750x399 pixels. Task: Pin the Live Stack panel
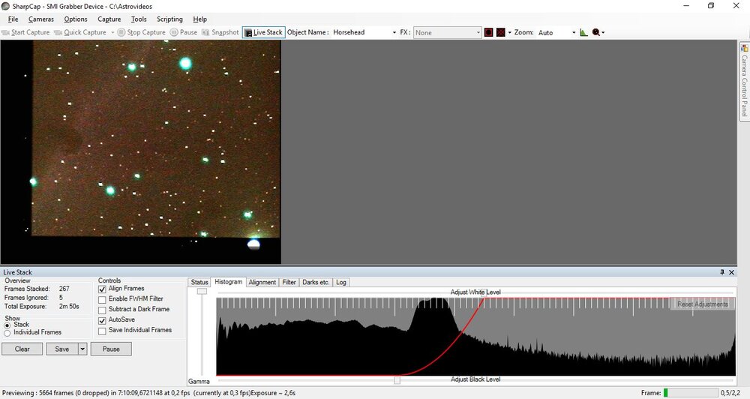pyautogui.click(x=722, y=272)
